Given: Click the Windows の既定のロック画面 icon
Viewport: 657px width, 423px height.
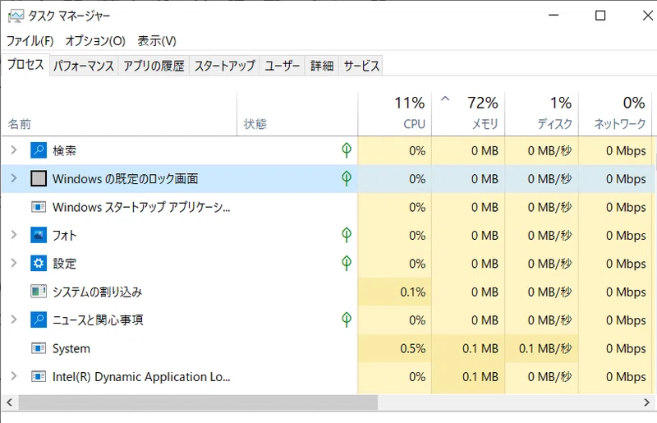Looking at the screenshot, I should (39, 178).
